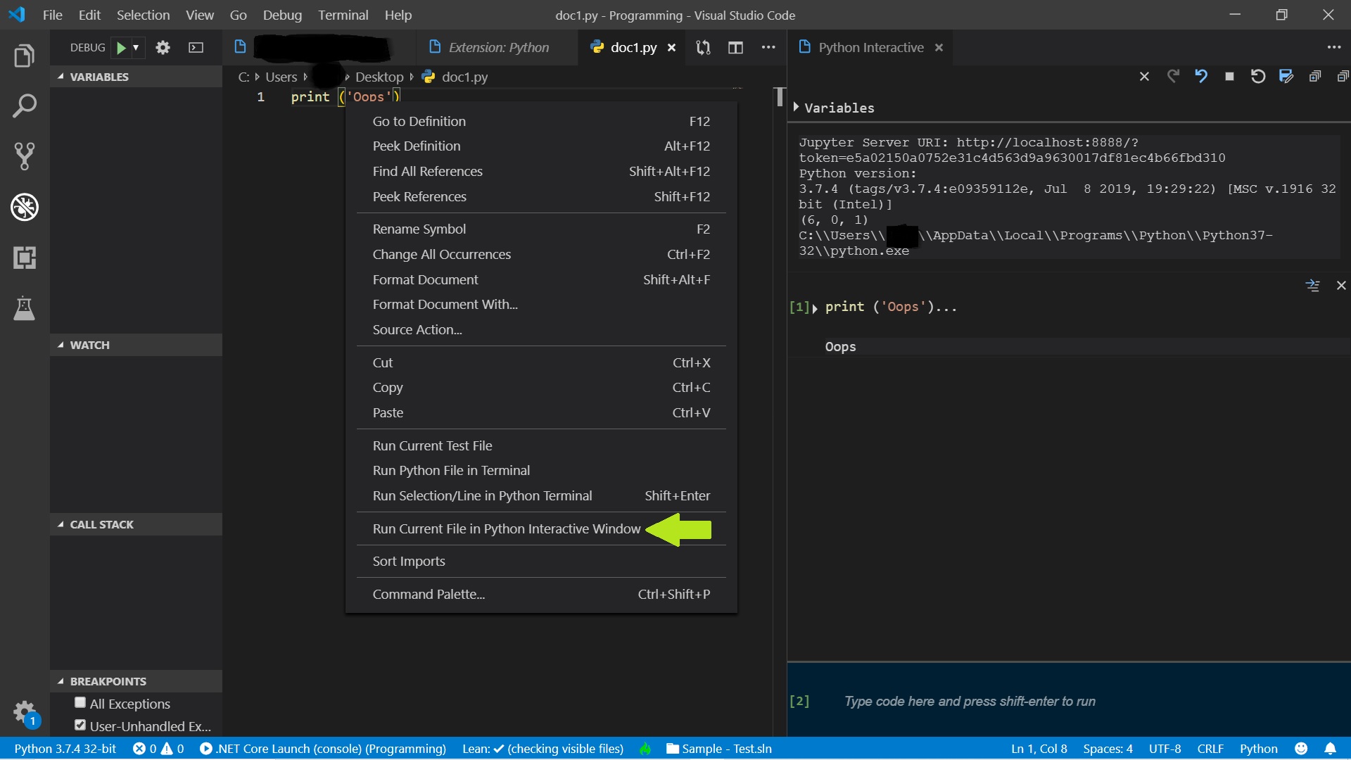This screenshot has height=760, width=1351.
Task: Open the debug configuration dropdown arrow
Action: coord(136,47)
